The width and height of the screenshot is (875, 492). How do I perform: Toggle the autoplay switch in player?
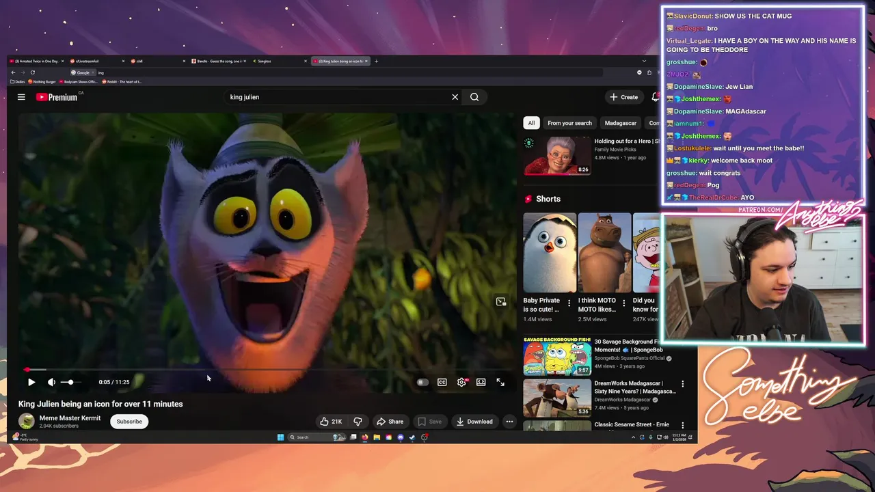click(x=422, y=382)
